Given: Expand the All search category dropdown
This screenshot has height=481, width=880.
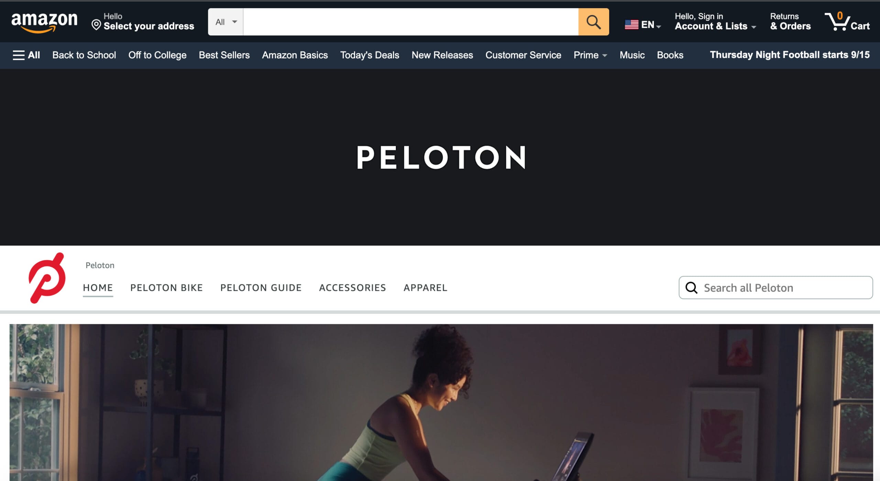Looking at the screenshot, I should (225, 22).
